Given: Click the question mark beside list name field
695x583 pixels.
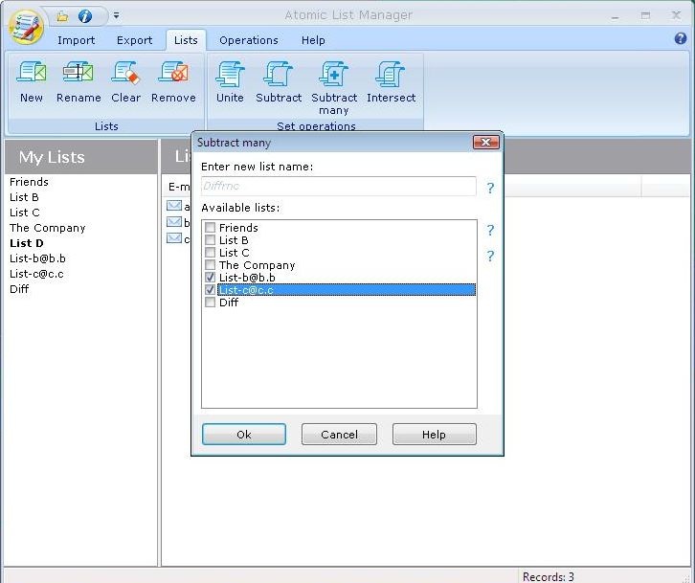Looking at the screenshot, I should click(490, 188).
